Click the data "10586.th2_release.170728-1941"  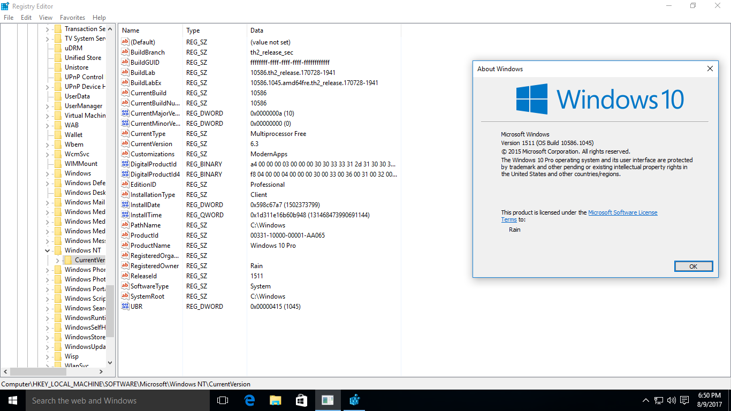pos(293,73)
